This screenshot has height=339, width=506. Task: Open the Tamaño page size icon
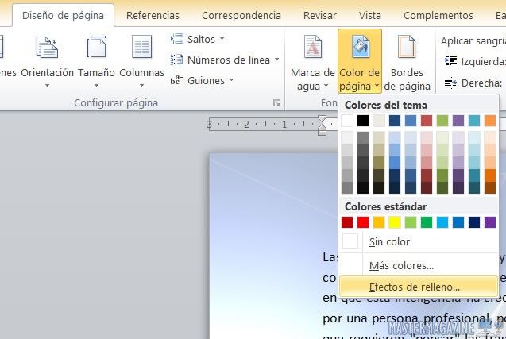pos(96,48)
